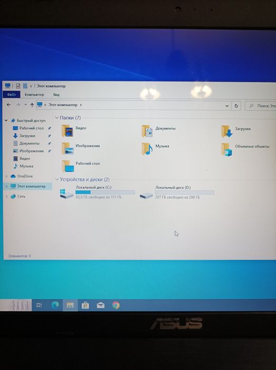Click the New folder quick access toolbar icon
276x370 pixels.
click(x=25, y=86)
